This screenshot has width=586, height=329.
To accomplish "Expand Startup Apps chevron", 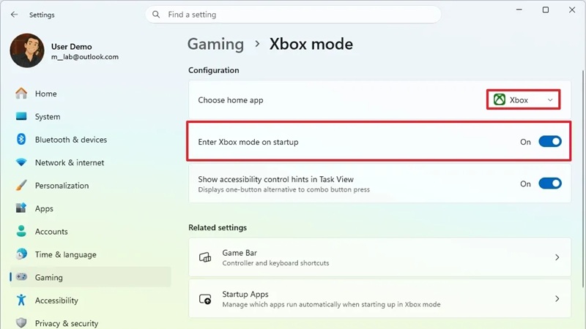I will pyautogui.click(x=557, y=298).
